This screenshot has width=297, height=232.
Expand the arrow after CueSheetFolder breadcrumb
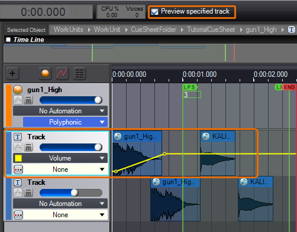click(182, 30)
